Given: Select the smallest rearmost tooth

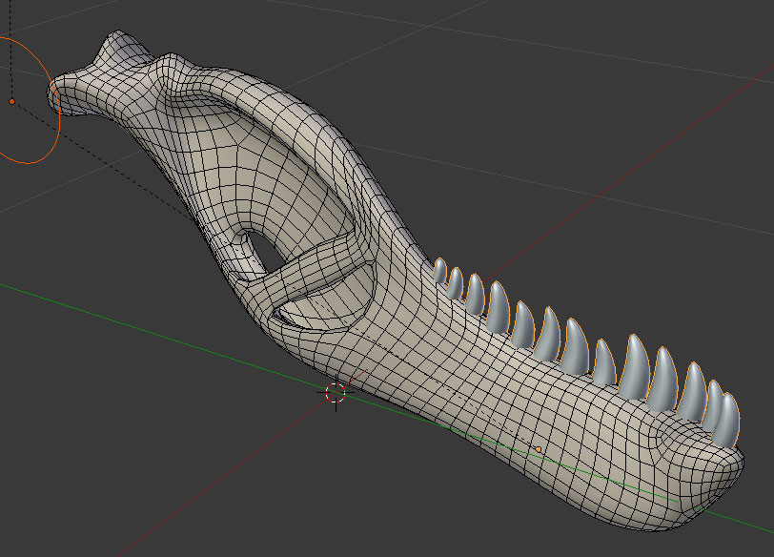Looking at the screenshot, I should (x=438, y=272).
